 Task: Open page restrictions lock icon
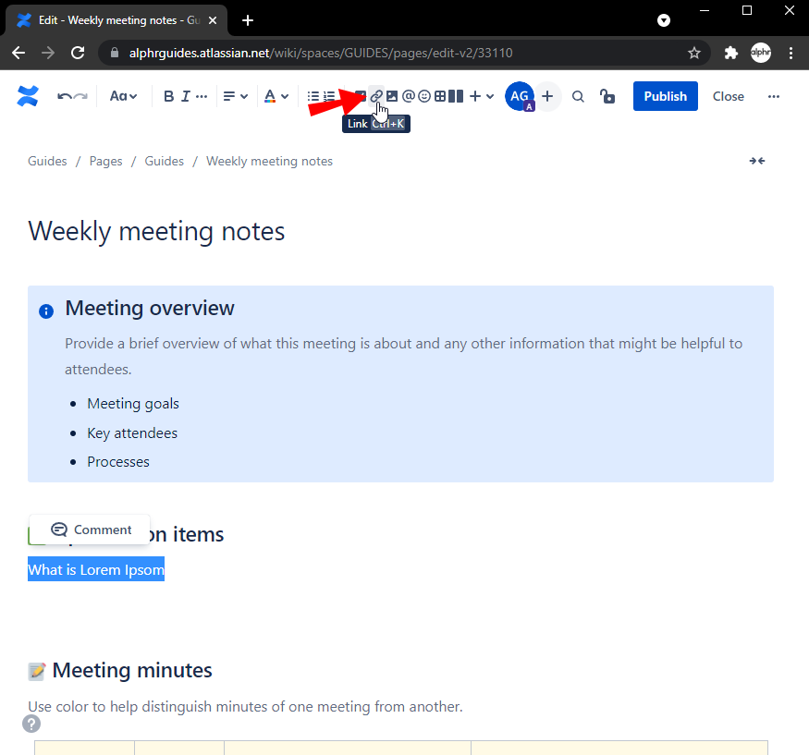(x=607, y=96)
